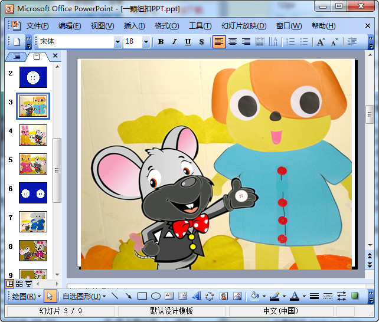
Task: Close the slides pane
Action: pyautogui.click(x=55, y=56)
